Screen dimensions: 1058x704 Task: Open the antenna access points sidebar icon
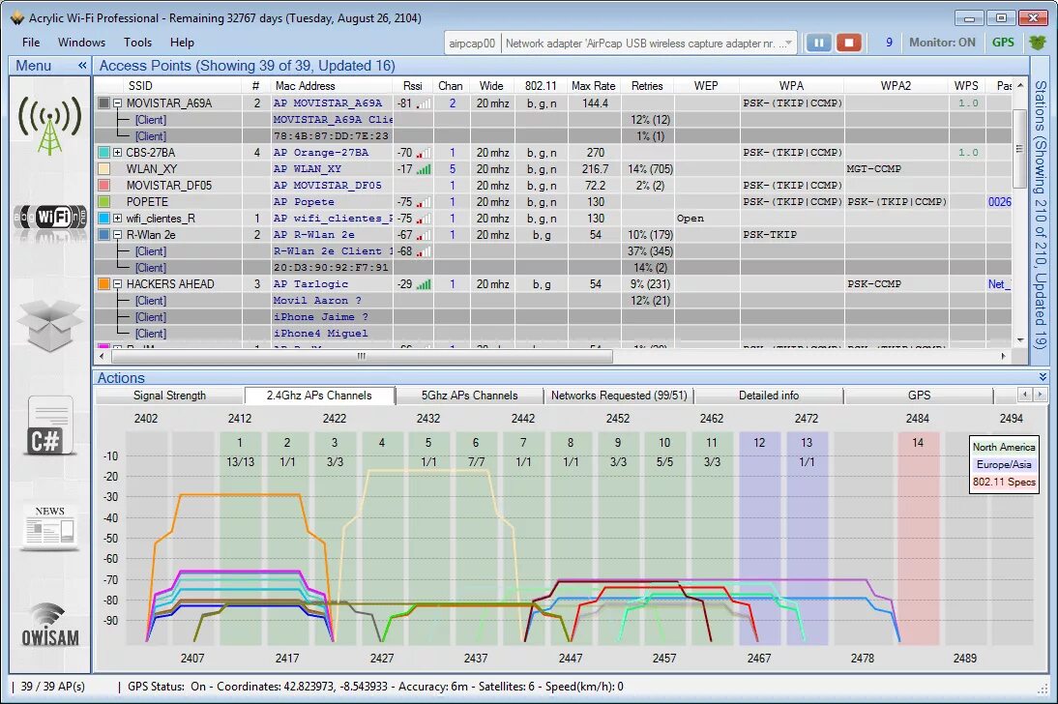(49, 125)
